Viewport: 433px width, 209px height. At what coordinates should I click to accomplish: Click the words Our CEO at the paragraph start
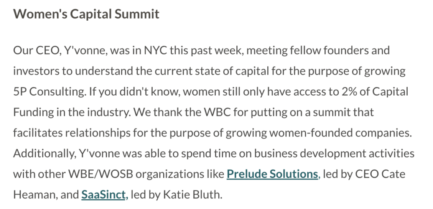pos(37,51)
